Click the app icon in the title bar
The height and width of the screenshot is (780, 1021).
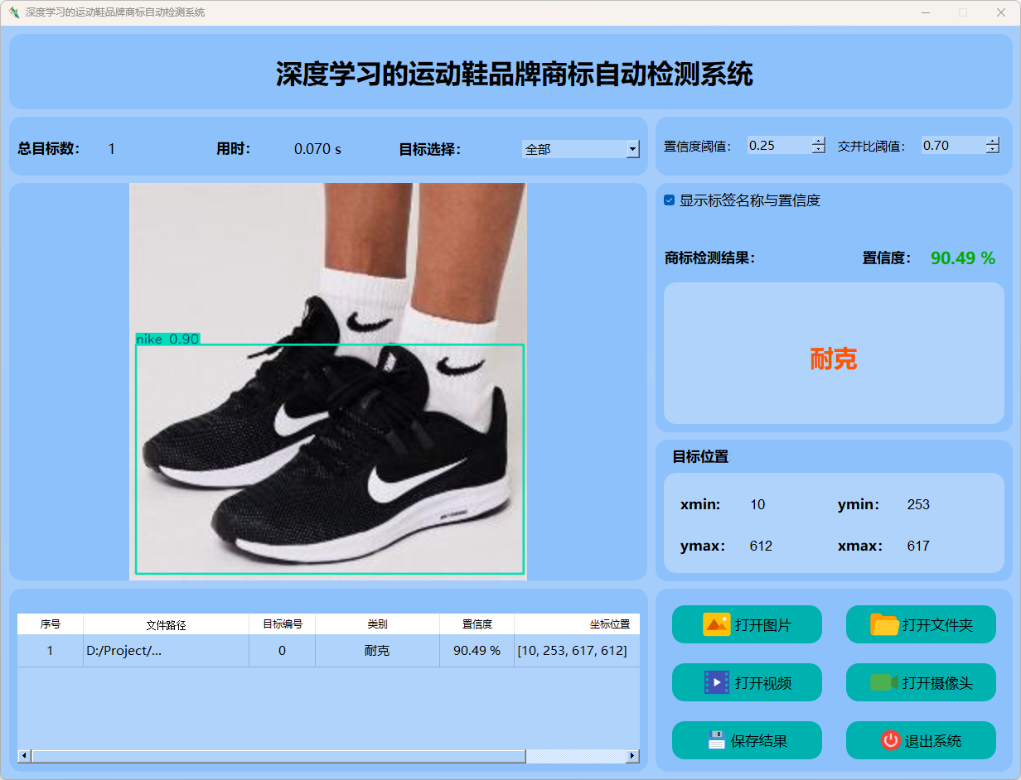point(13,12)
